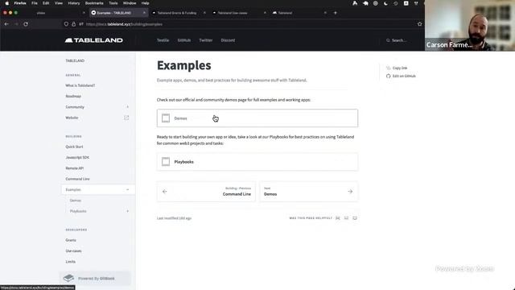515x290 pixels.
Task: Click the padlock icon in the address bar
Action: point(73,24)
